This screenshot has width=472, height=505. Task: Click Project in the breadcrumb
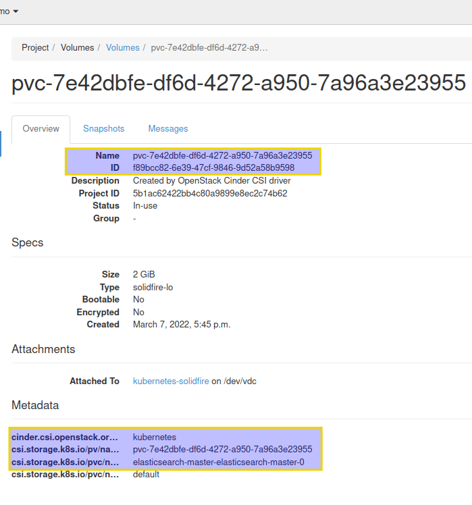(35, 48)
